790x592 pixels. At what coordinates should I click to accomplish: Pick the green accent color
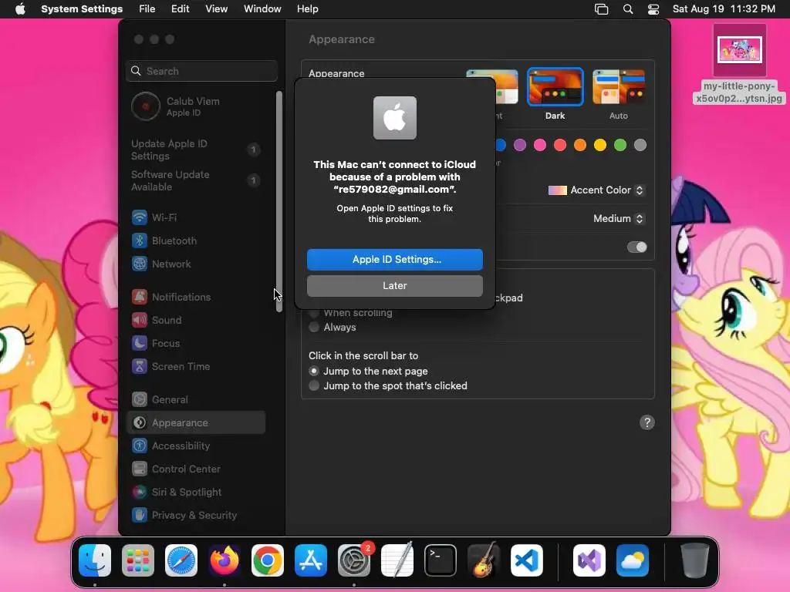pos(620,146)
